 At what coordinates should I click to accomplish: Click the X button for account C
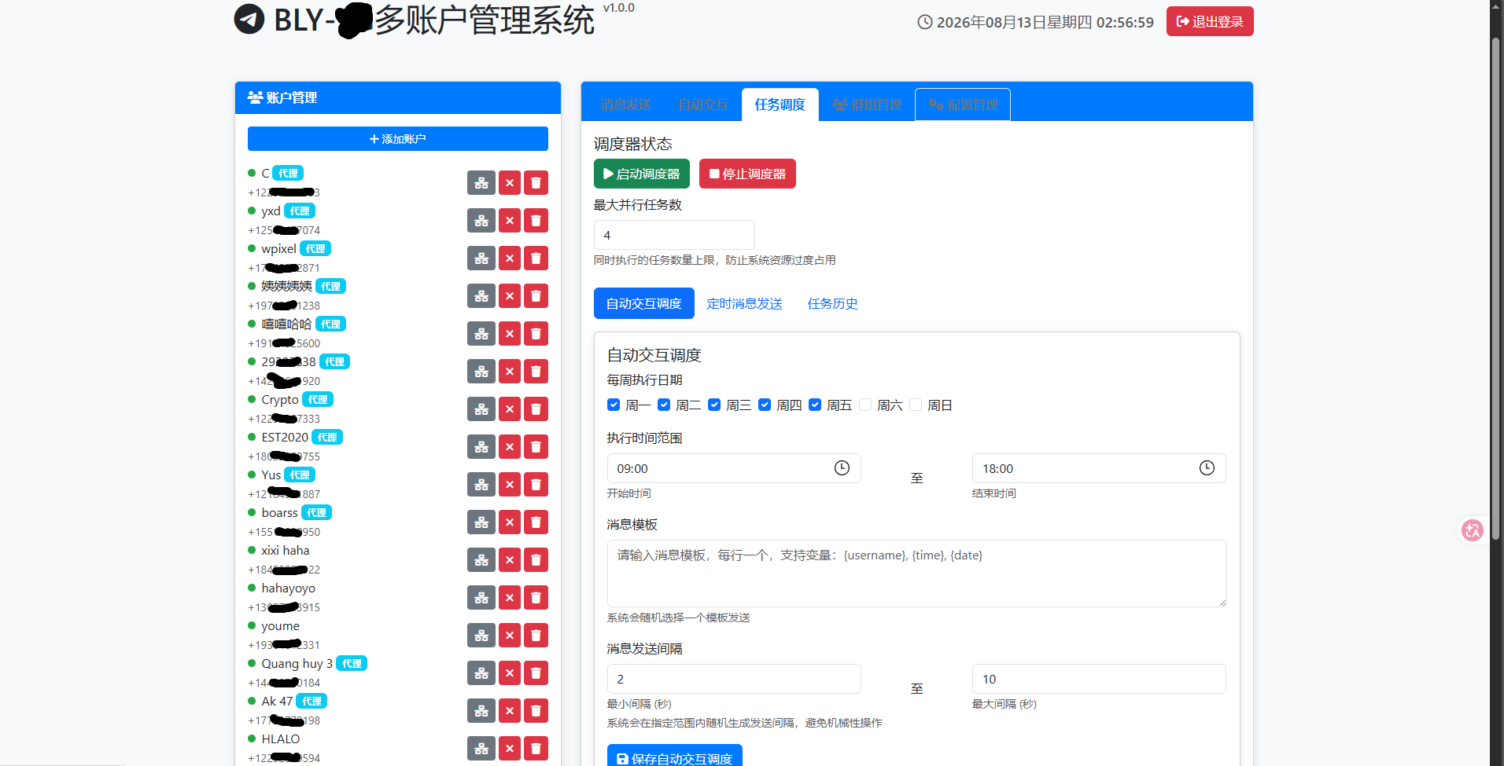[510, 183]
